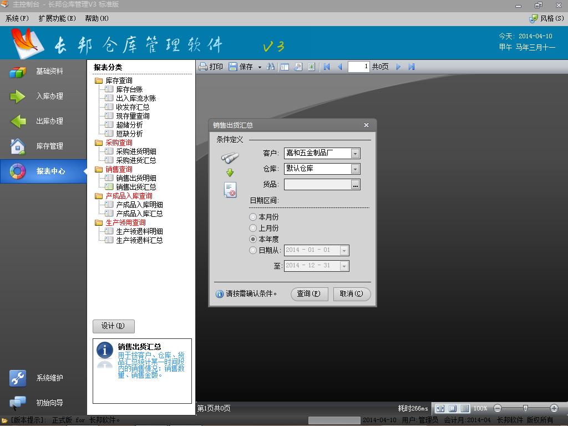Image resolution: width=568 pixels, height=426 pixels.
Task: Jump to the first report page
Action: pyautogui.click(x=327, y=67)
